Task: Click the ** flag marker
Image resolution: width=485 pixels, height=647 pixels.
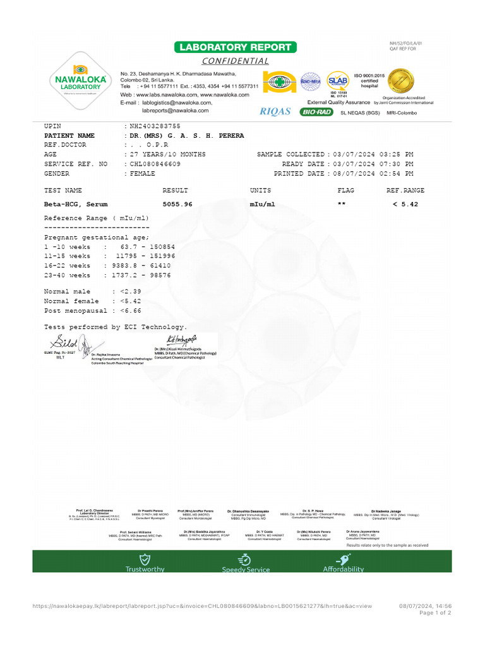Action: click(x=342, y=204)
